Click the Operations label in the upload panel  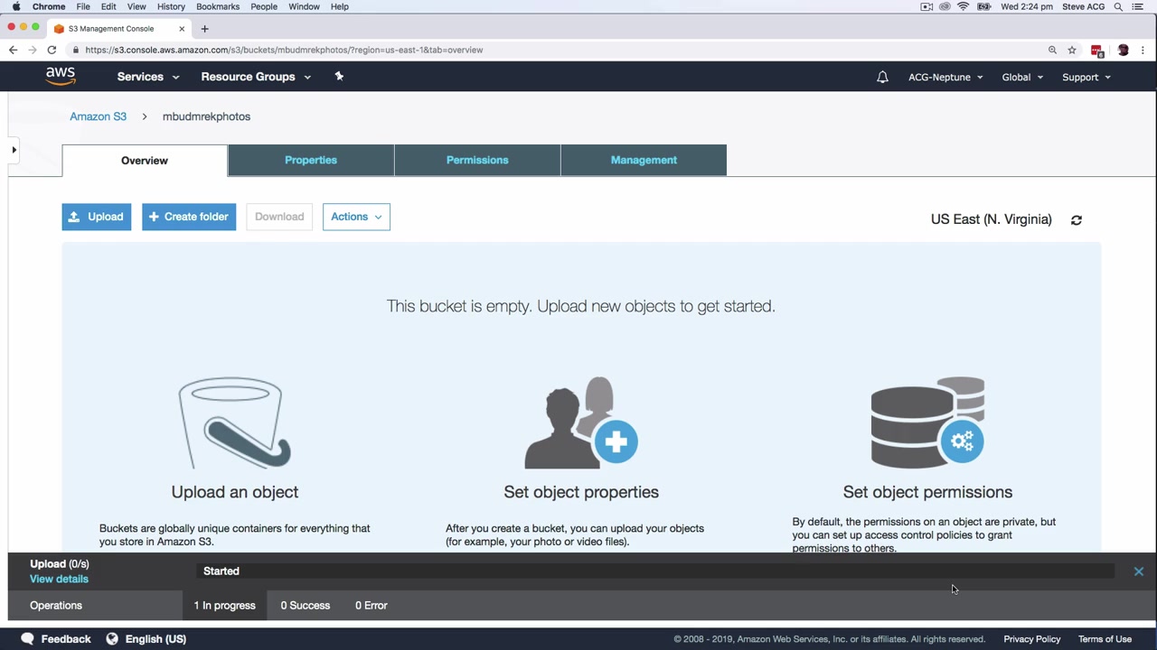point(56,606)
